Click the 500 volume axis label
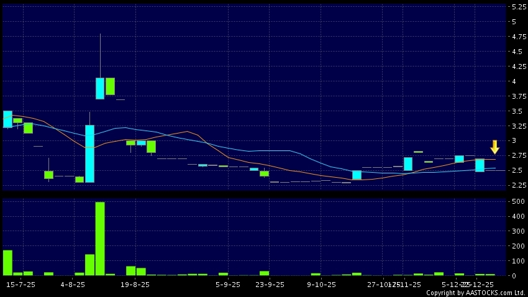Image resolution: width=528 pixels, height=297 pixels. pyautogui.click(x=516, y=202)
